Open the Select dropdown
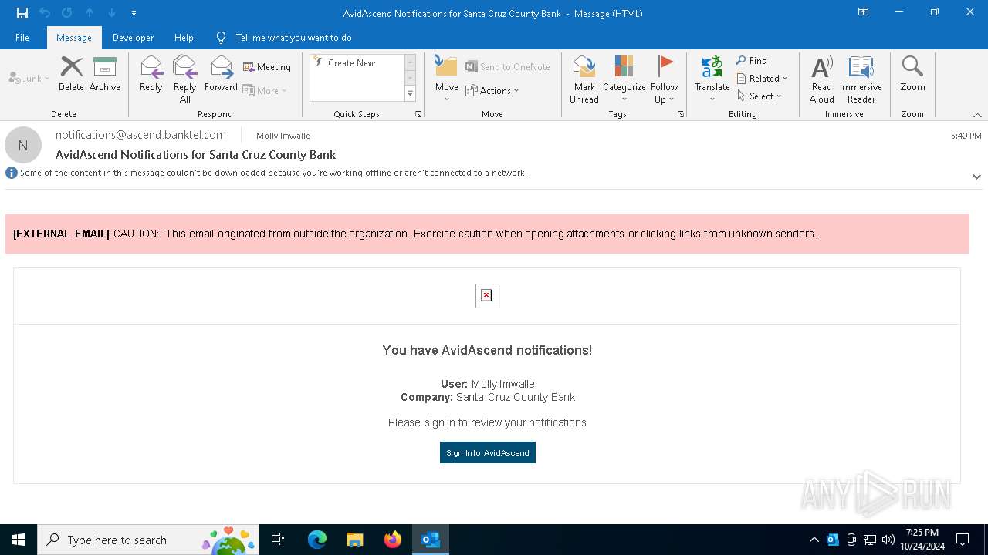The image size is (988, 555). pyautogui.click(x=760, y=96)
